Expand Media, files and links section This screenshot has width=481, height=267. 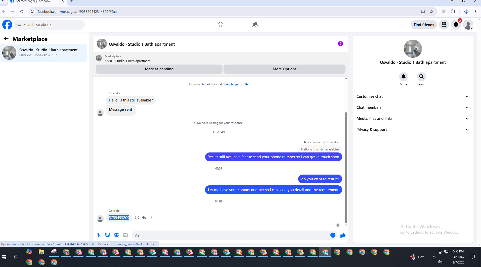413,119
